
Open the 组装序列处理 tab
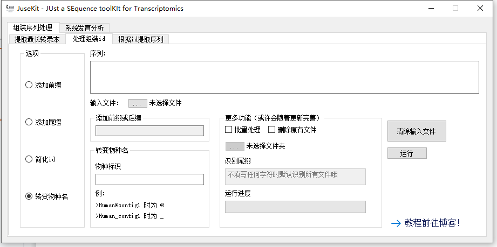(33, 28)
